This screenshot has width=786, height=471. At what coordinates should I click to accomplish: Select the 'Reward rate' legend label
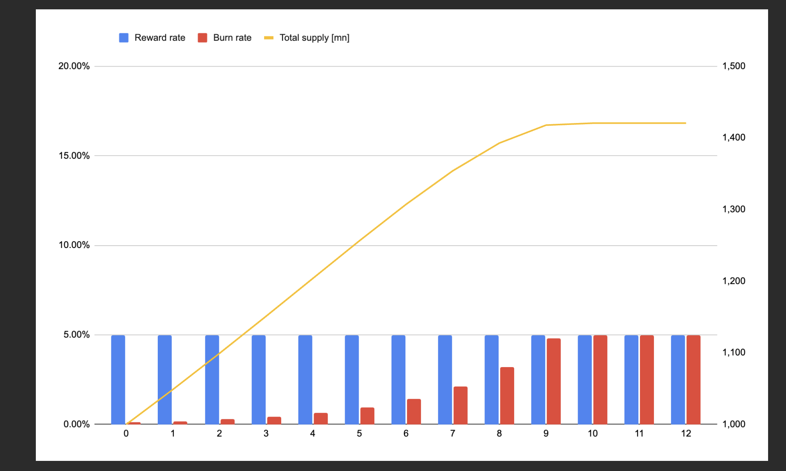point(160,38)
